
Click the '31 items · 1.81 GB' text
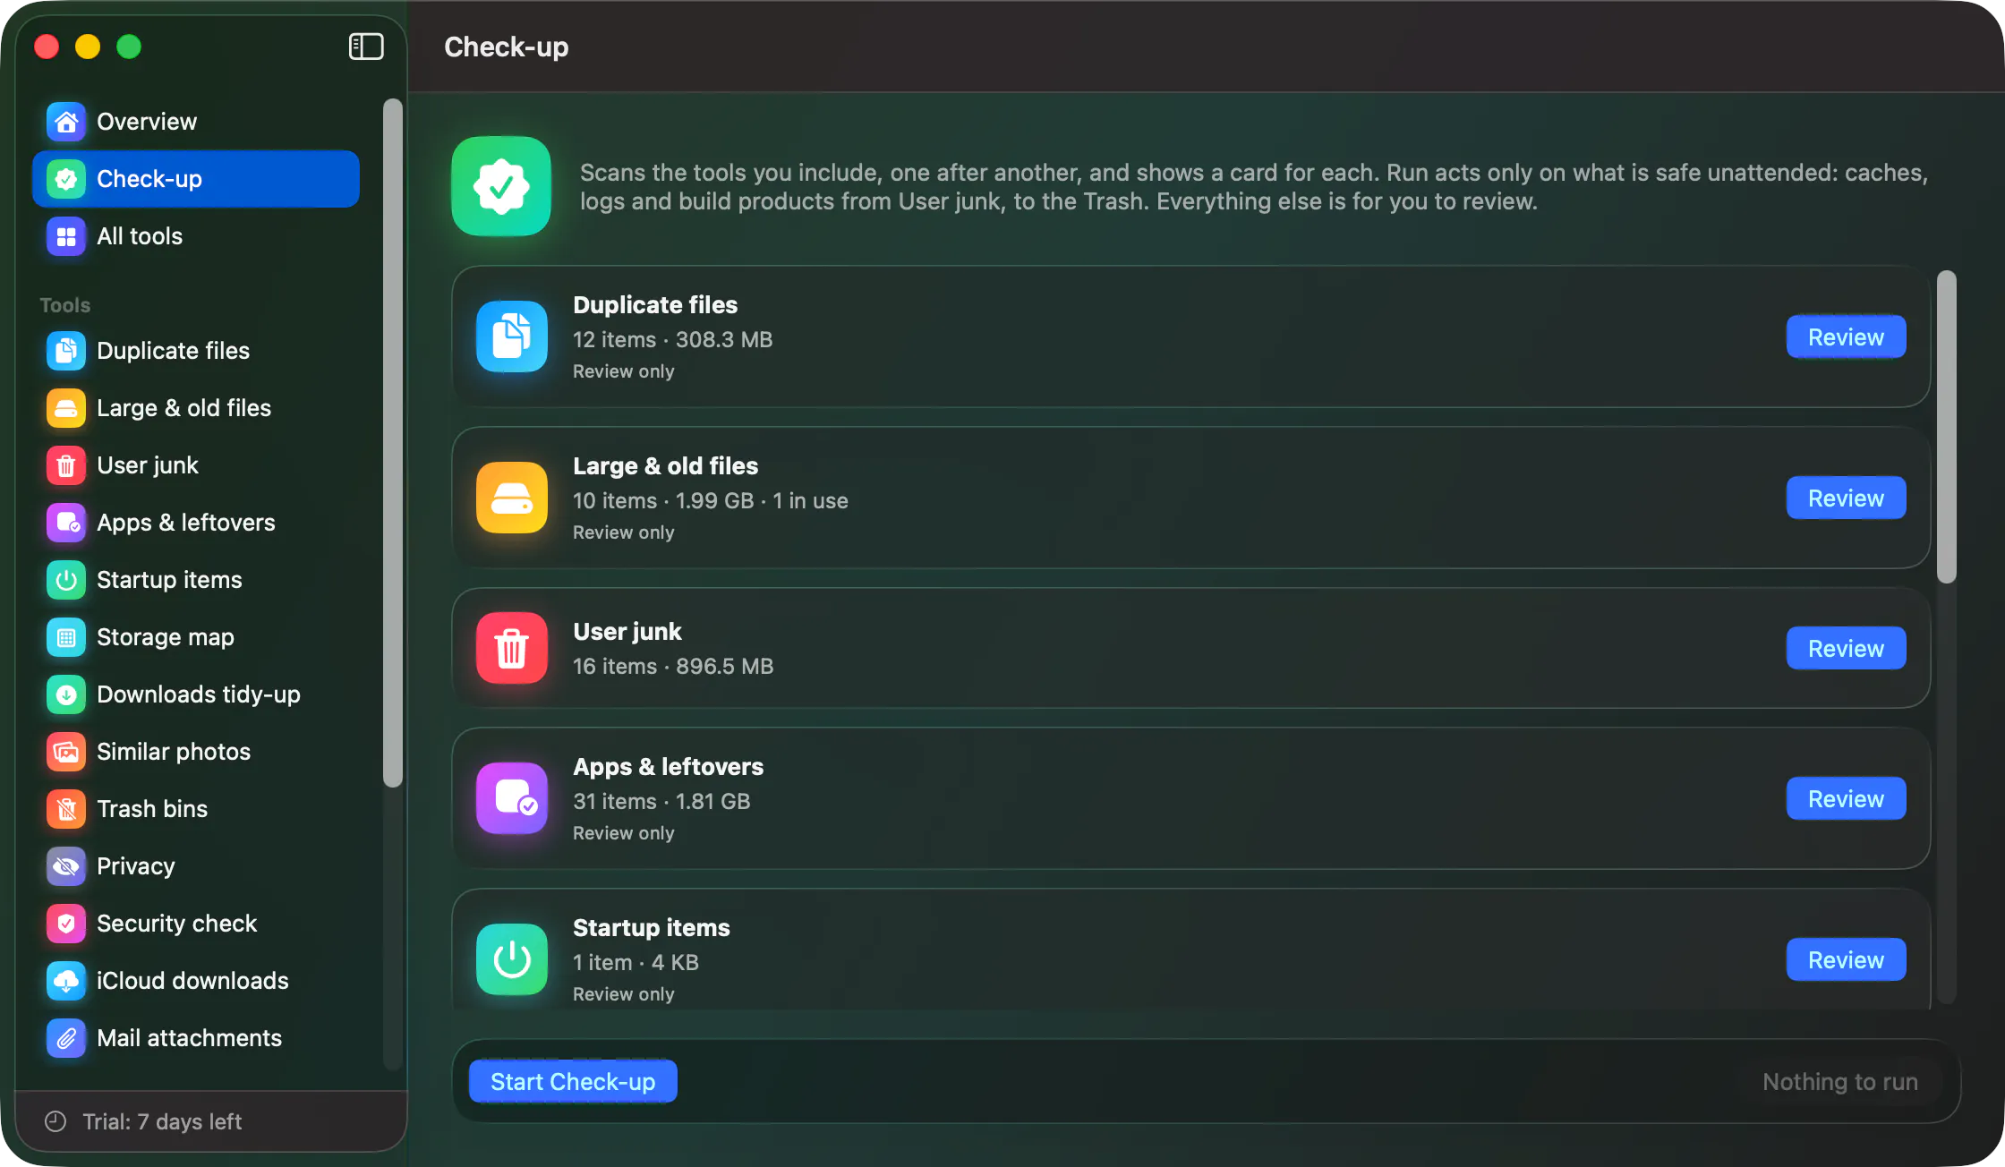[661, 802]
